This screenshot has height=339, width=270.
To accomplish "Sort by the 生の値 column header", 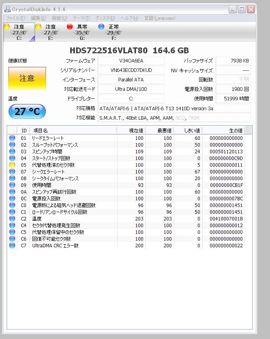I will (x=223, y=131).
